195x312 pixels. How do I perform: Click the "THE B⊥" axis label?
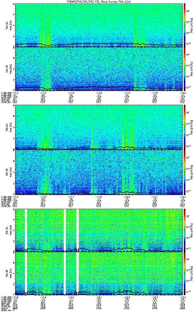(7, 230)
